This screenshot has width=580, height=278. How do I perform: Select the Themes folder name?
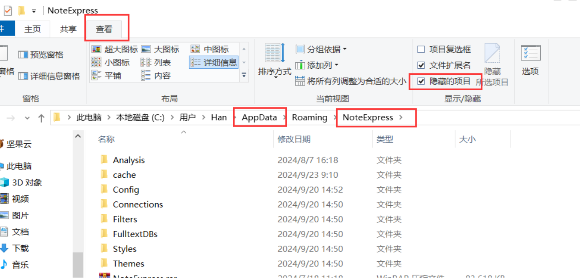[x=129, y=263]
